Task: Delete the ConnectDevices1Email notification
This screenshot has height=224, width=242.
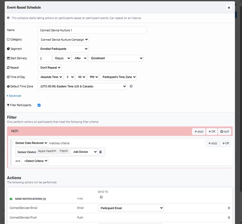Action: 229,208
